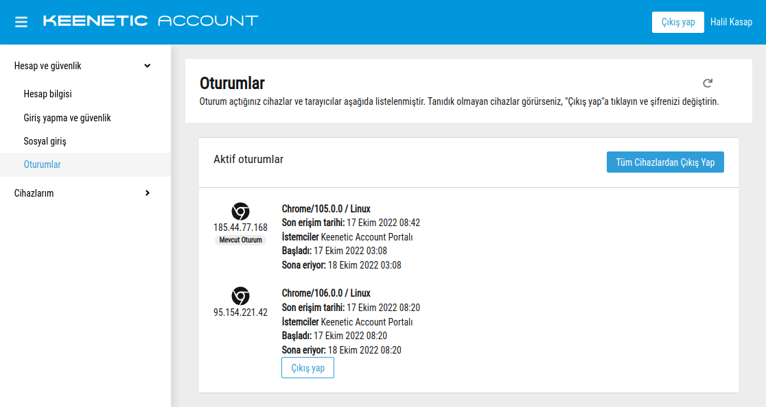This screenshot has height=407, width=766.
Task: Open the hamburger navigation menu
Action: 21,22
